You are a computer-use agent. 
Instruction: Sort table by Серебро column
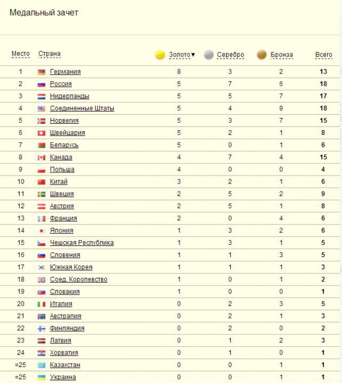(x=230, y=55)
